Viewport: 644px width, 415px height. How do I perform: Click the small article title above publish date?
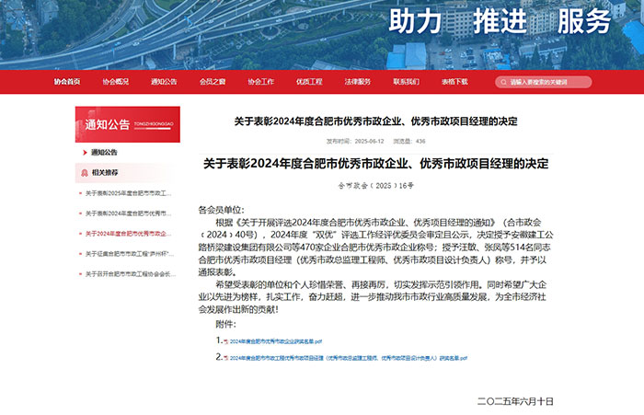click(x=375, y=121)
